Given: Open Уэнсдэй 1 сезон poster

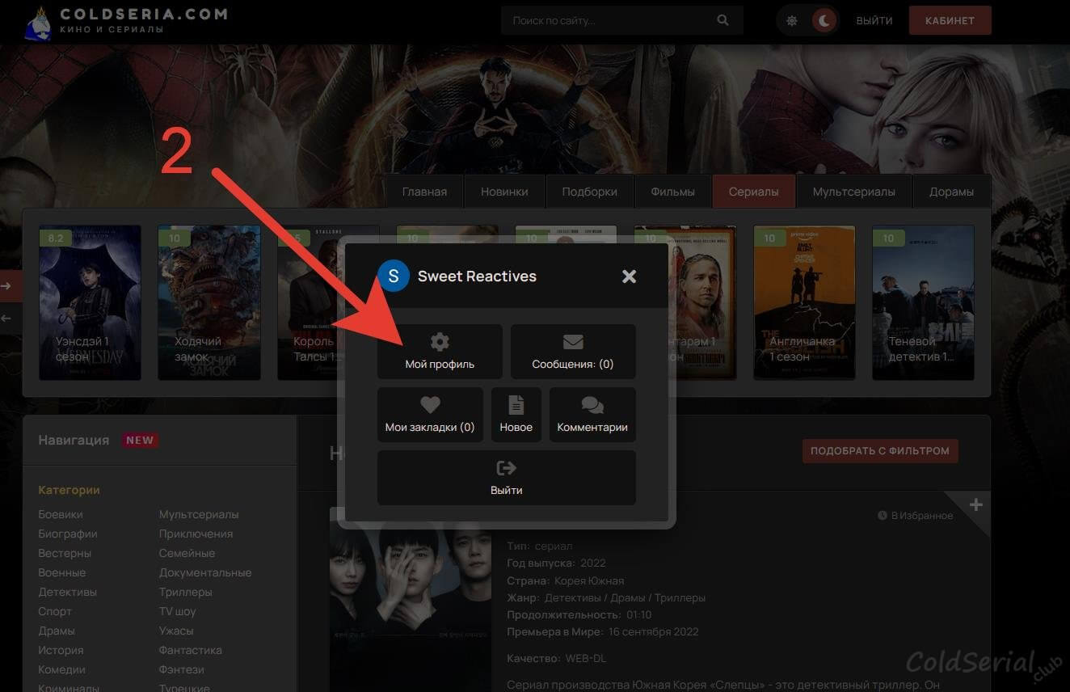Looking at the screenshot, I should (91, 302).
